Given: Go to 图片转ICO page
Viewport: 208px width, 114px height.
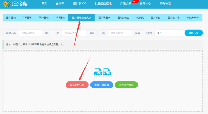Looking at the screenshot, I should (80, 4).
